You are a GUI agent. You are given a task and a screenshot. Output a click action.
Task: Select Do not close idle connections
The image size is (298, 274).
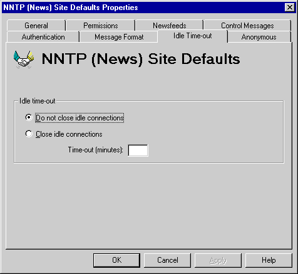(x=74, y=118)
